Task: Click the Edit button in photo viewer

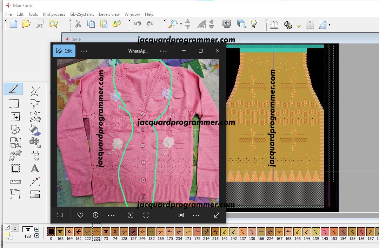Action: (x=64, y=51)
